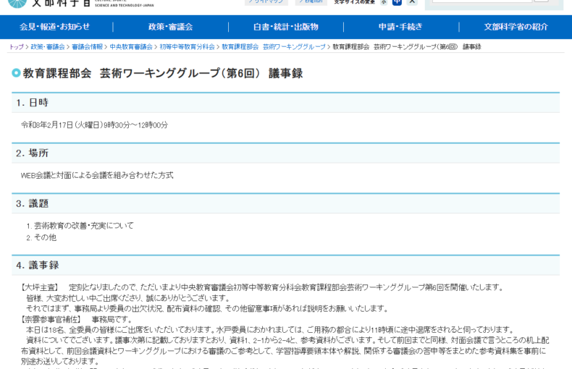Click the site search input field
572x369 pixels.
pos(481,2)
